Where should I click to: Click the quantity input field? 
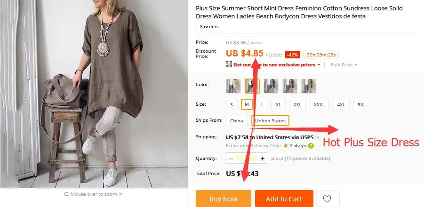click(247, 159)
